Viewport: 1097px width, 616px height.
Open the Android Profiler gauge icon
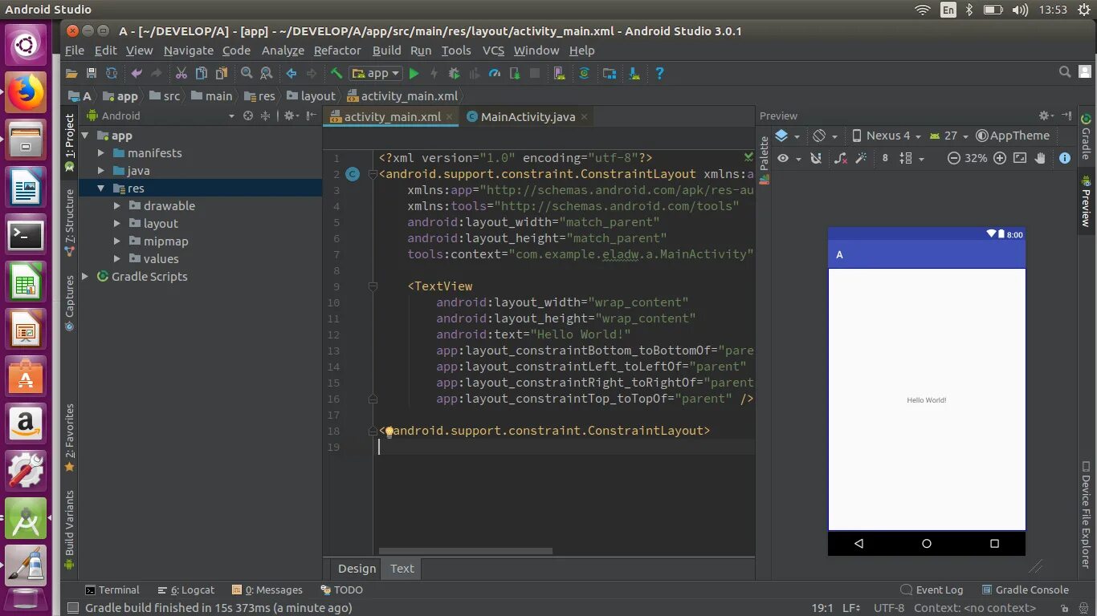click(495, 73)
